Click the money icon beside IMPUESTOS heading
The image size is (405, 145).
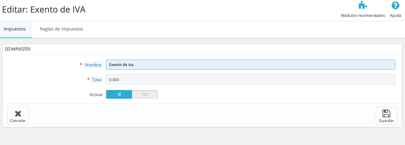coord(8,49)
